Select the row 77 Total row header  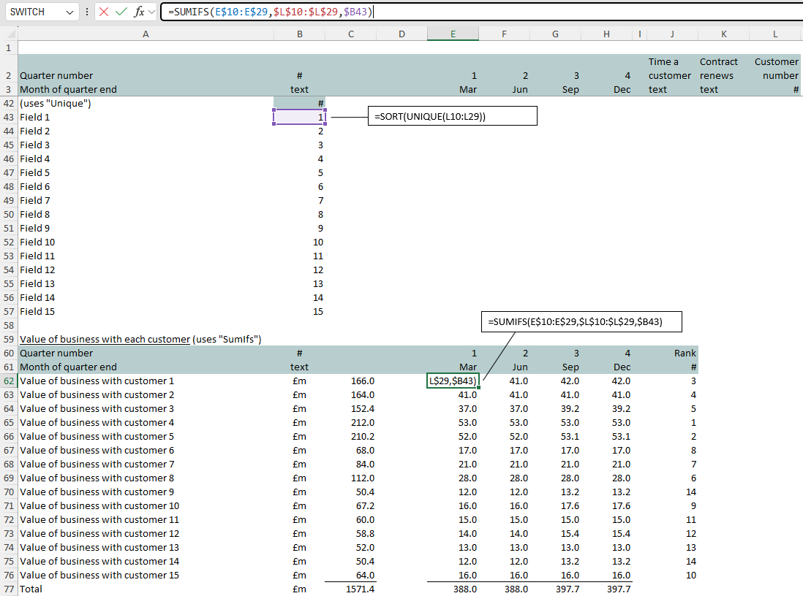(8, 589)
